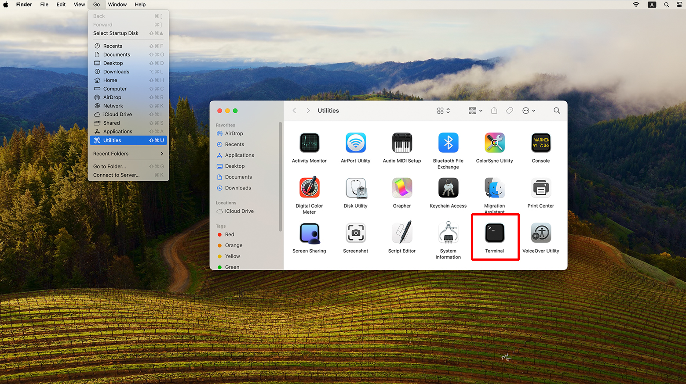Click the Share toolbar button
This screenshot has width=686, height=384.
pyautogui.click(x=494, y=111)
